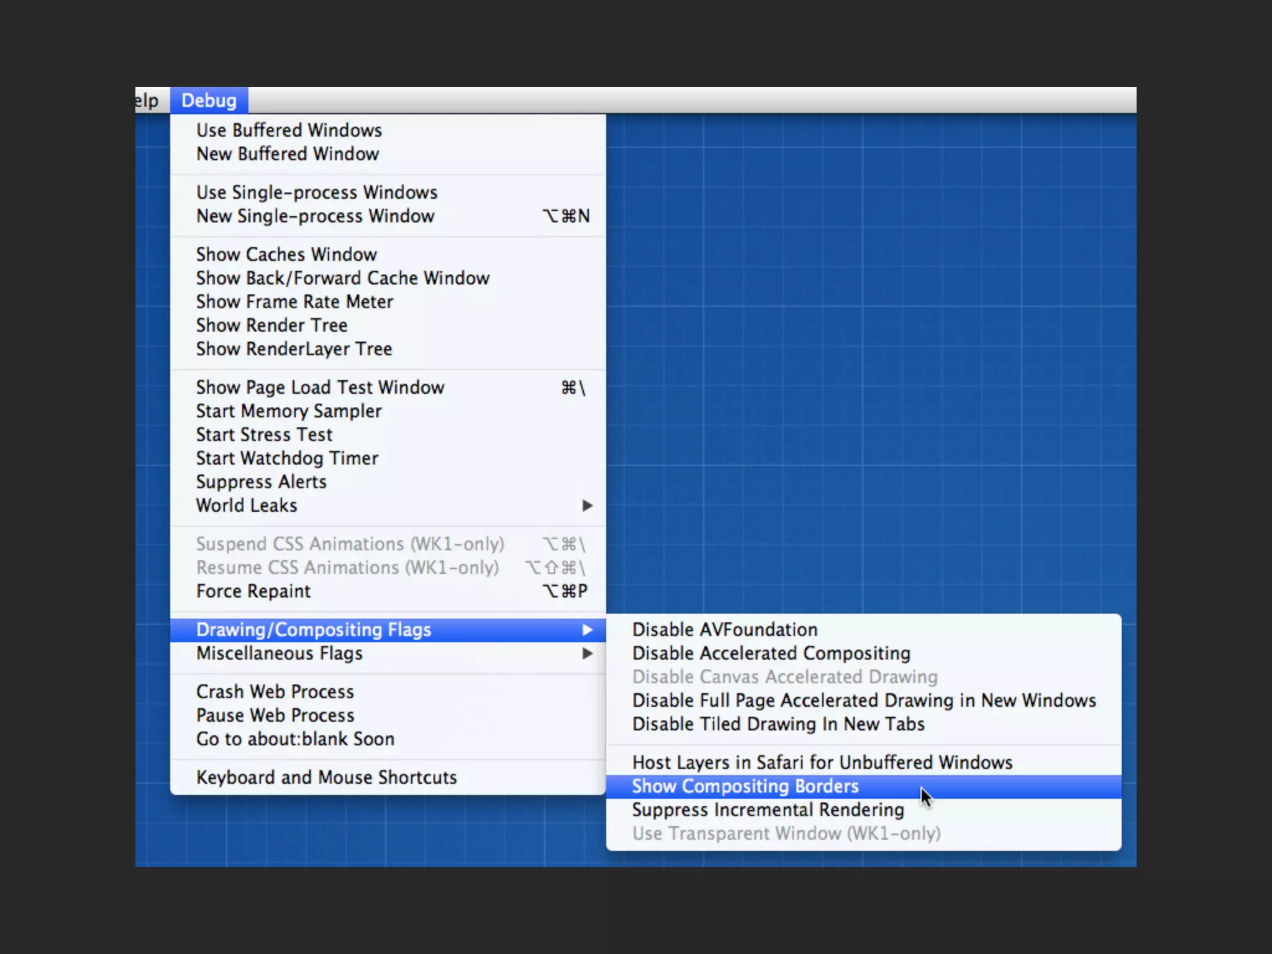1272x954 pixels.
Task: Expand Miscellaneous Flags submenu
Action: [279, 653]
